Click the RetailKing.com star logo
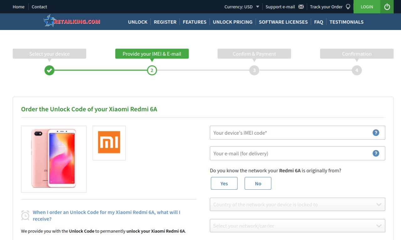The height and width of the screenshot is (240, 401). pos(72,21)
